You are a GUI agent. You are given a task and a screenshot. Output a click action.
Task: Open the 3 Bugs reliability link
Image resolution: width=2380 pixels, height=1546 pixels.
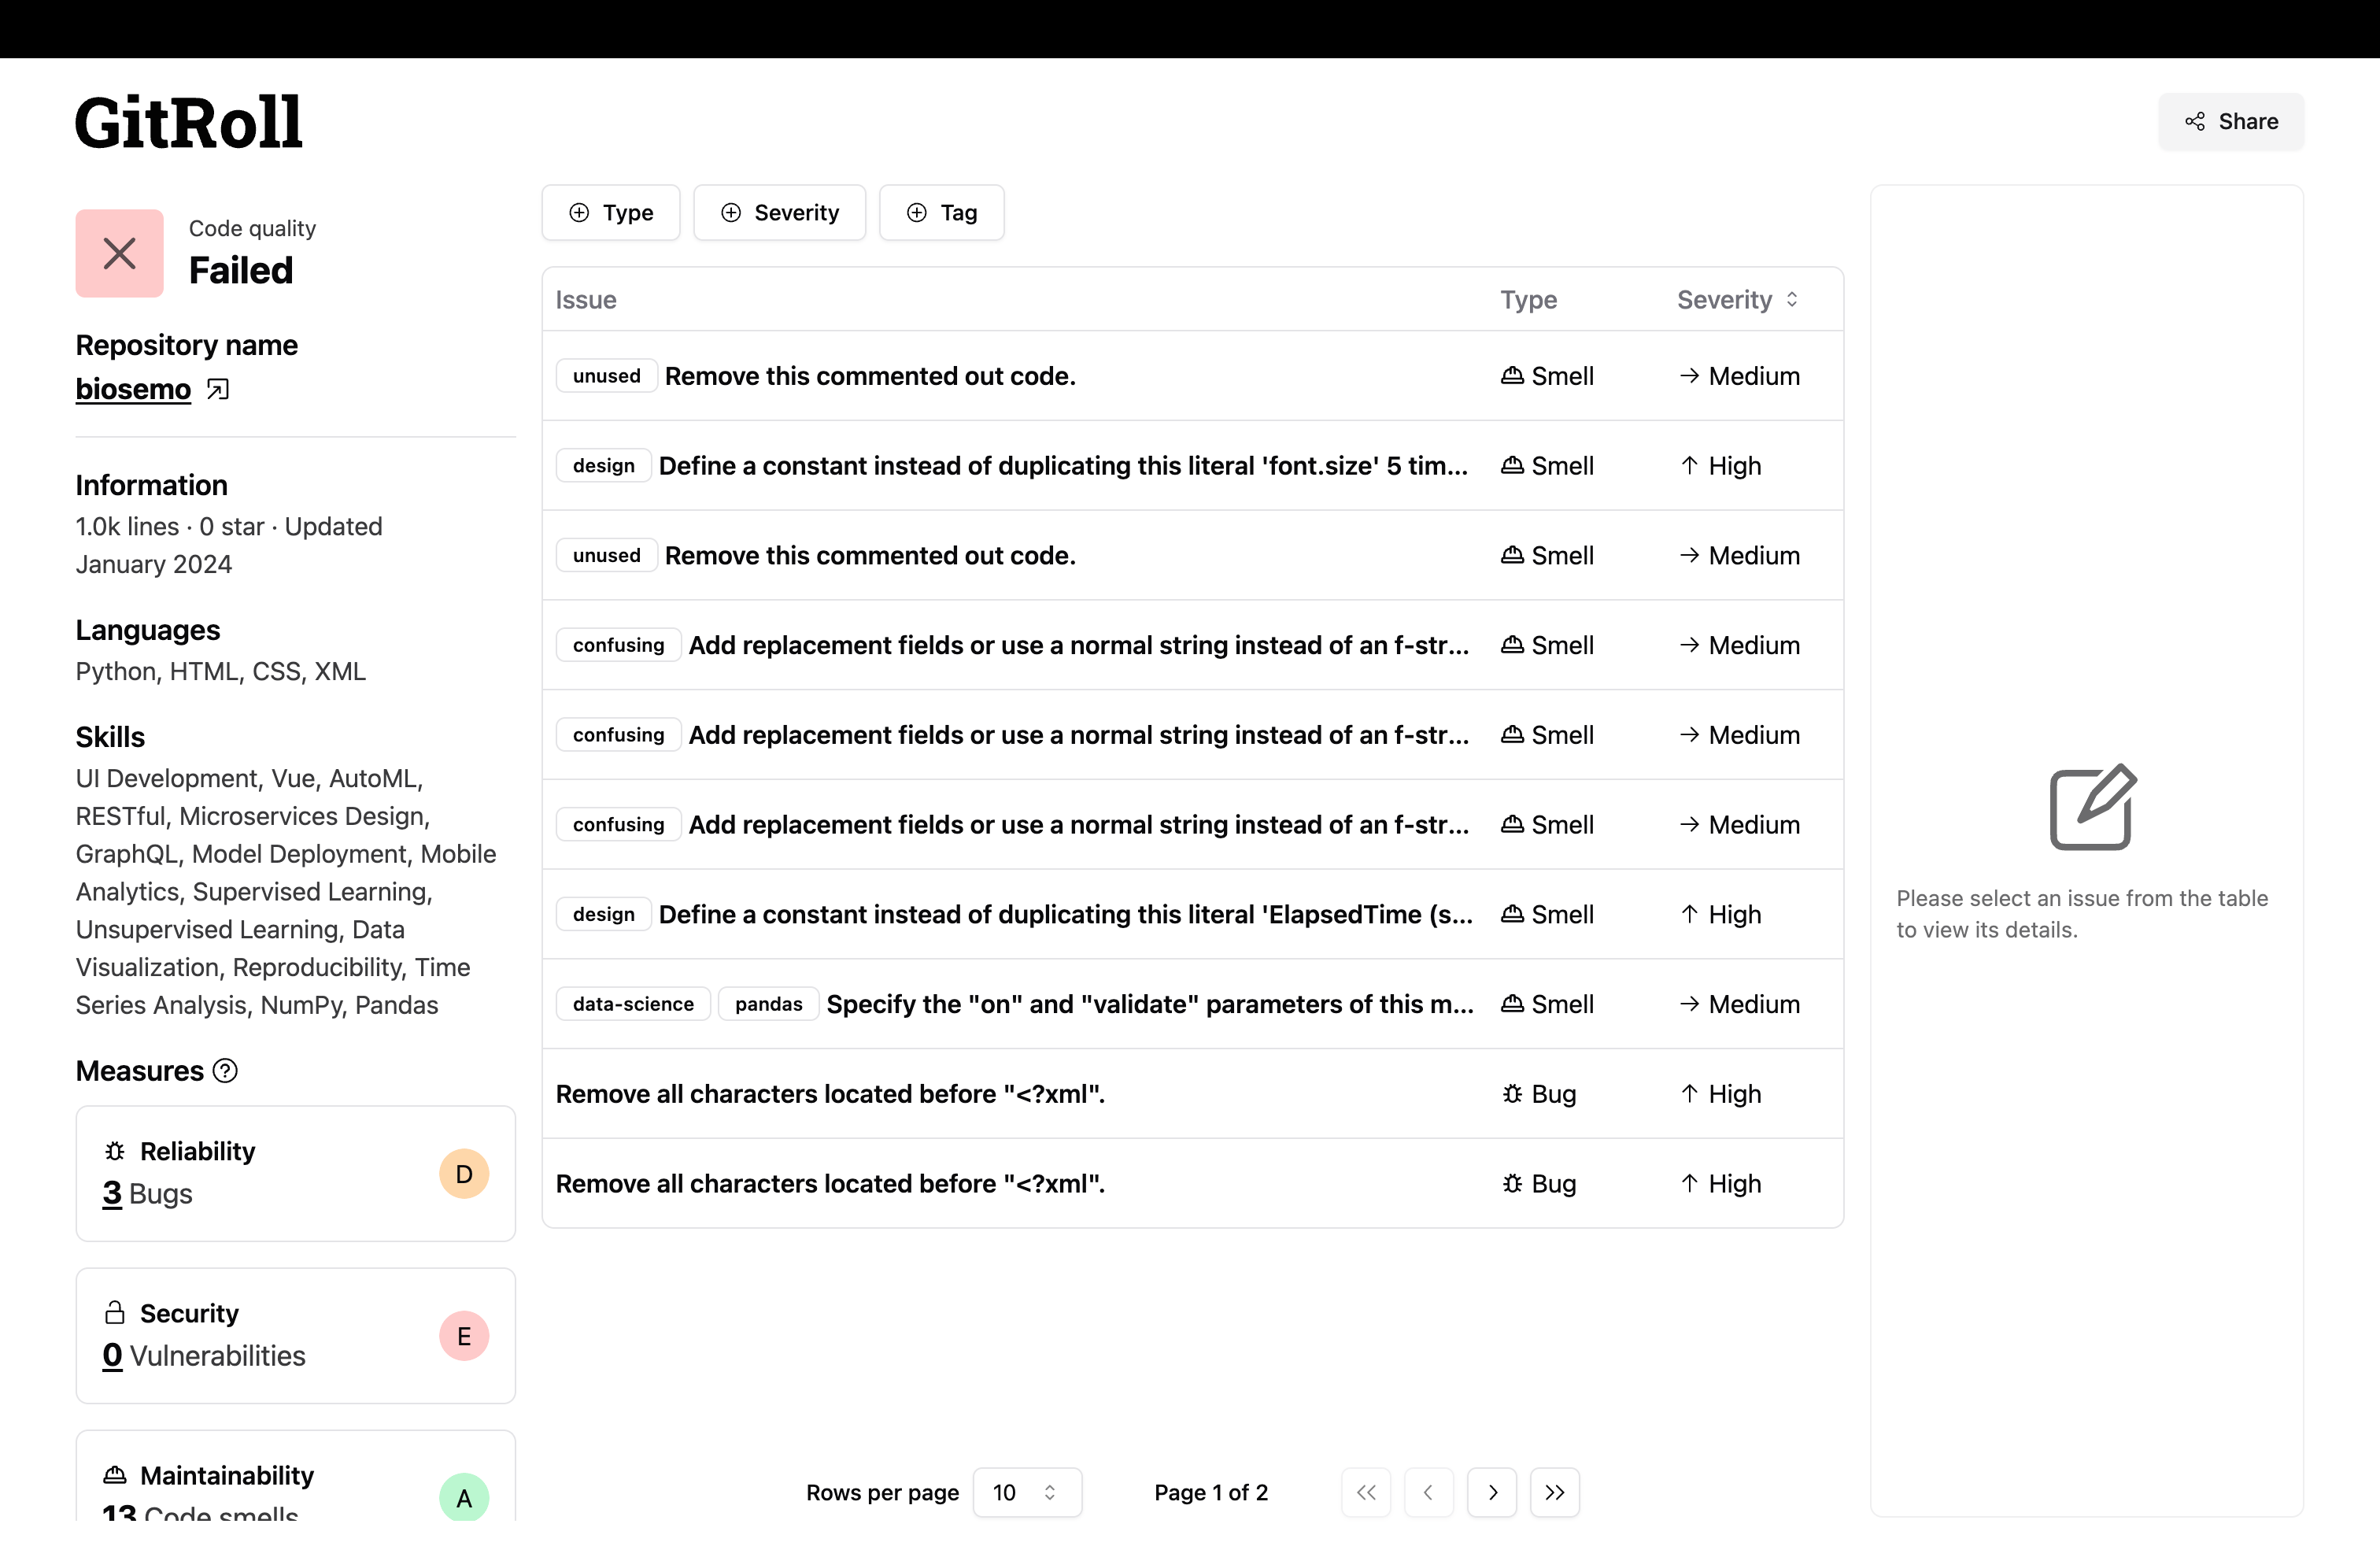112,1194
